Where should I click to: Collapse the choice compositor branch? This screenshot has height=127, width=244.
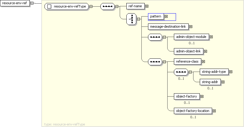tap(139, 19)
